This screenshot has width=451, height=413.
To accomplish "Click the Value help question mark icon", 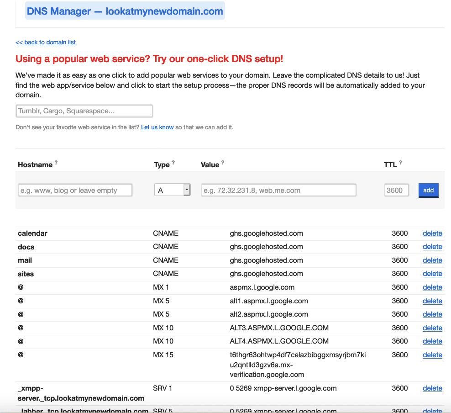I will click(x=223, y=163).
